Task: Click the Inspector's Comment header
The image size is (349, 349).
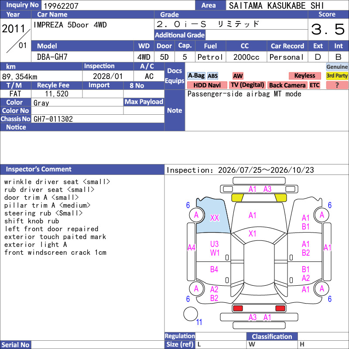Action: click(82, 169)
